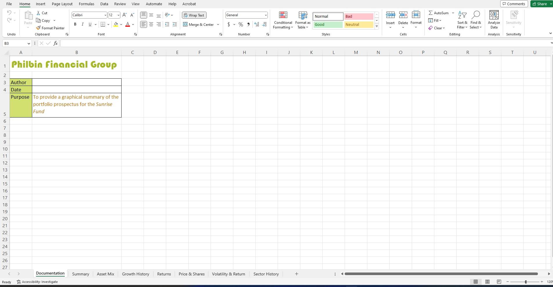
Task: Click the Fill Color paint bucket
Action: pos(116,25)
